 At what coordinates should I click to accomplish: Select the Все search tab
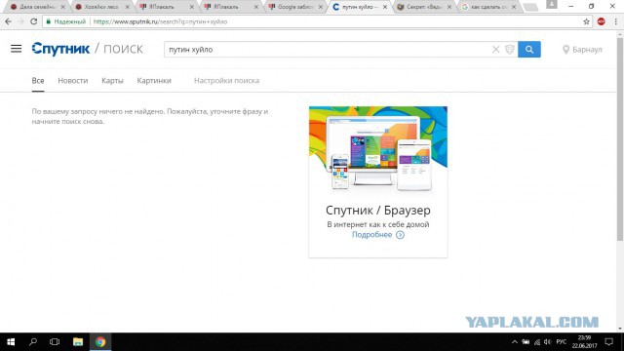coord(38,80)
